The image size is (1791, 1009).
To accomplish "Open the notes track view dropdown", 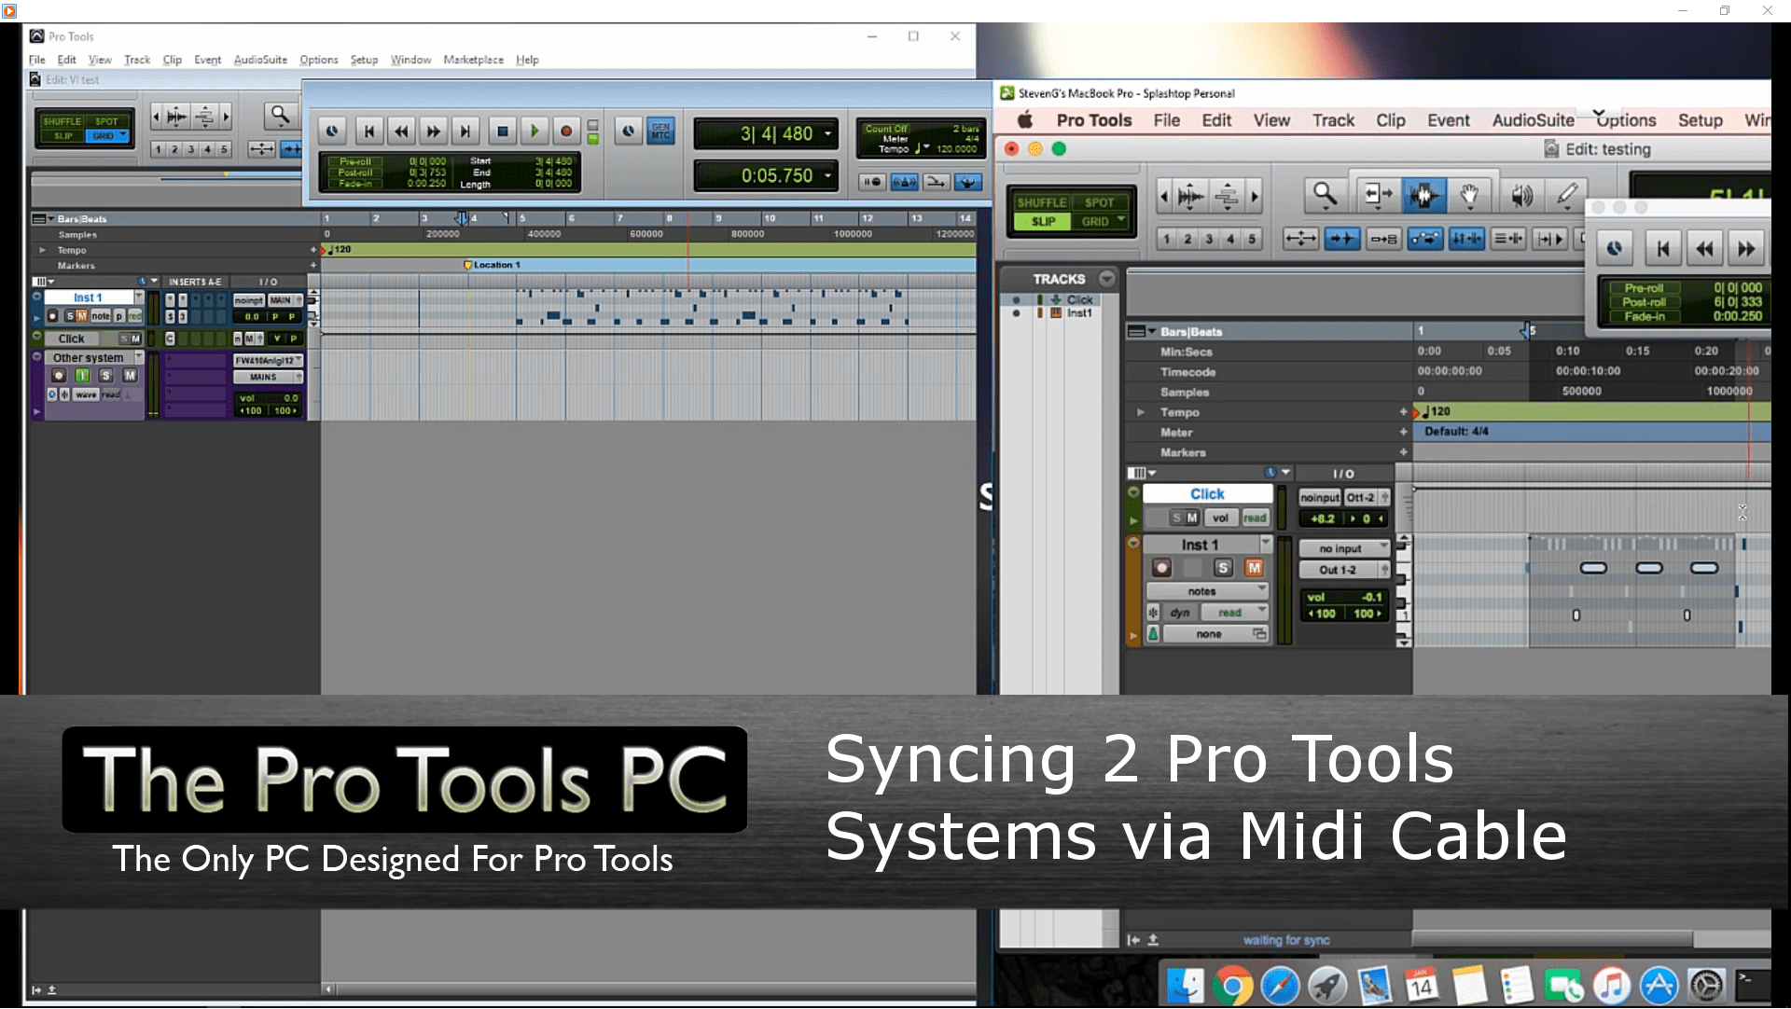I will click(1207, 591).
